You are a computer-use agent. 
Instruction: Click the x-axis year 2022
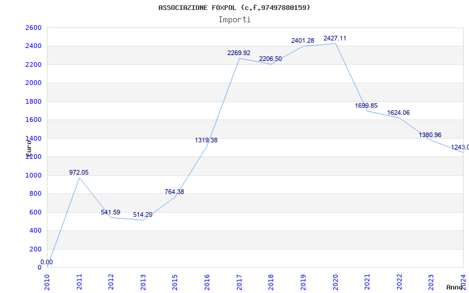399,282
